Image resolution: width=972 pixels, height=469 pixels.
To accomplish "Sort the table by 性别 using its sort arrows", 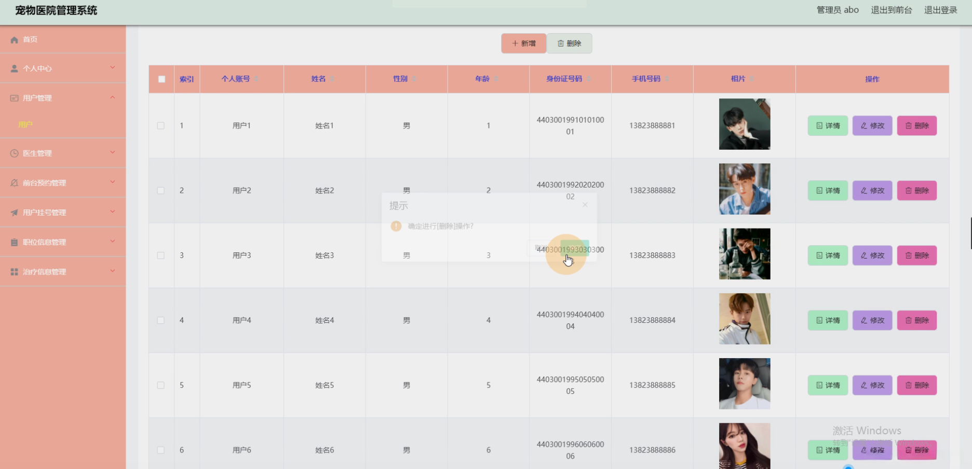I will tap(414, 79).
